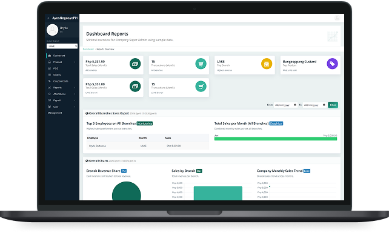Click the User Management icon in sidebar

[50, 107]
